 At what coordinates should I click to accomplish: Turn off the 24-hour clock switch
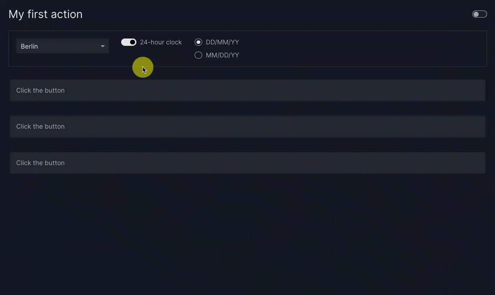point(129,42)
